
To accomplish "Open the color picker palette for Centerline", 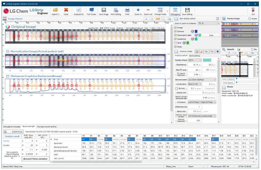I will pyautogui.click(x=192, y=39).
